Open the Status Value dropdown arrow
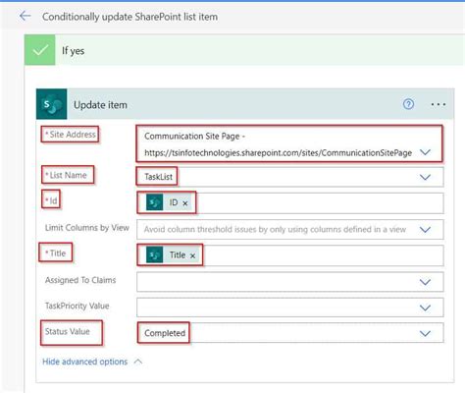Image resolution: width=465 pixels, height=393 pixels. [x=425, y=334]
